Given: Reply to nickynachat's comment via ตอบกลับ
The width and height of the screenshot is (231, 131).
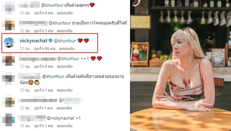Looking at the screenshot, I should pyautogui.click(x=67, y=49).
